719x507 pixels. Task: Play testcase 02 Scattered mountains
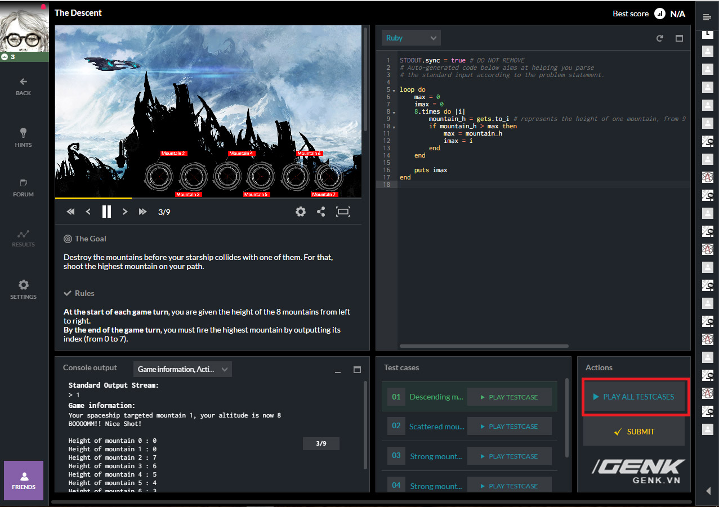(509, 427)
